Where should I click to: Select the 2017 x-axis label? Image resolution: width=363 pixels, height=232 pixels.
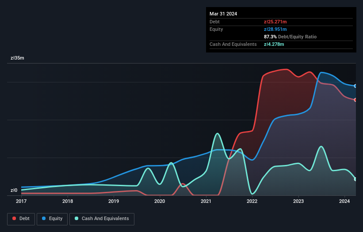[21, 201]
